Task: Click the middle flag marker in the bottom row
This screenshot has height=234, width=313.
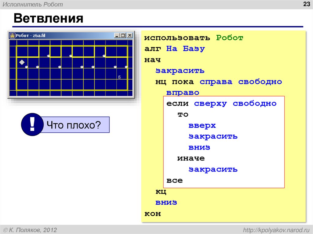Action: click(x=81, y=67)
